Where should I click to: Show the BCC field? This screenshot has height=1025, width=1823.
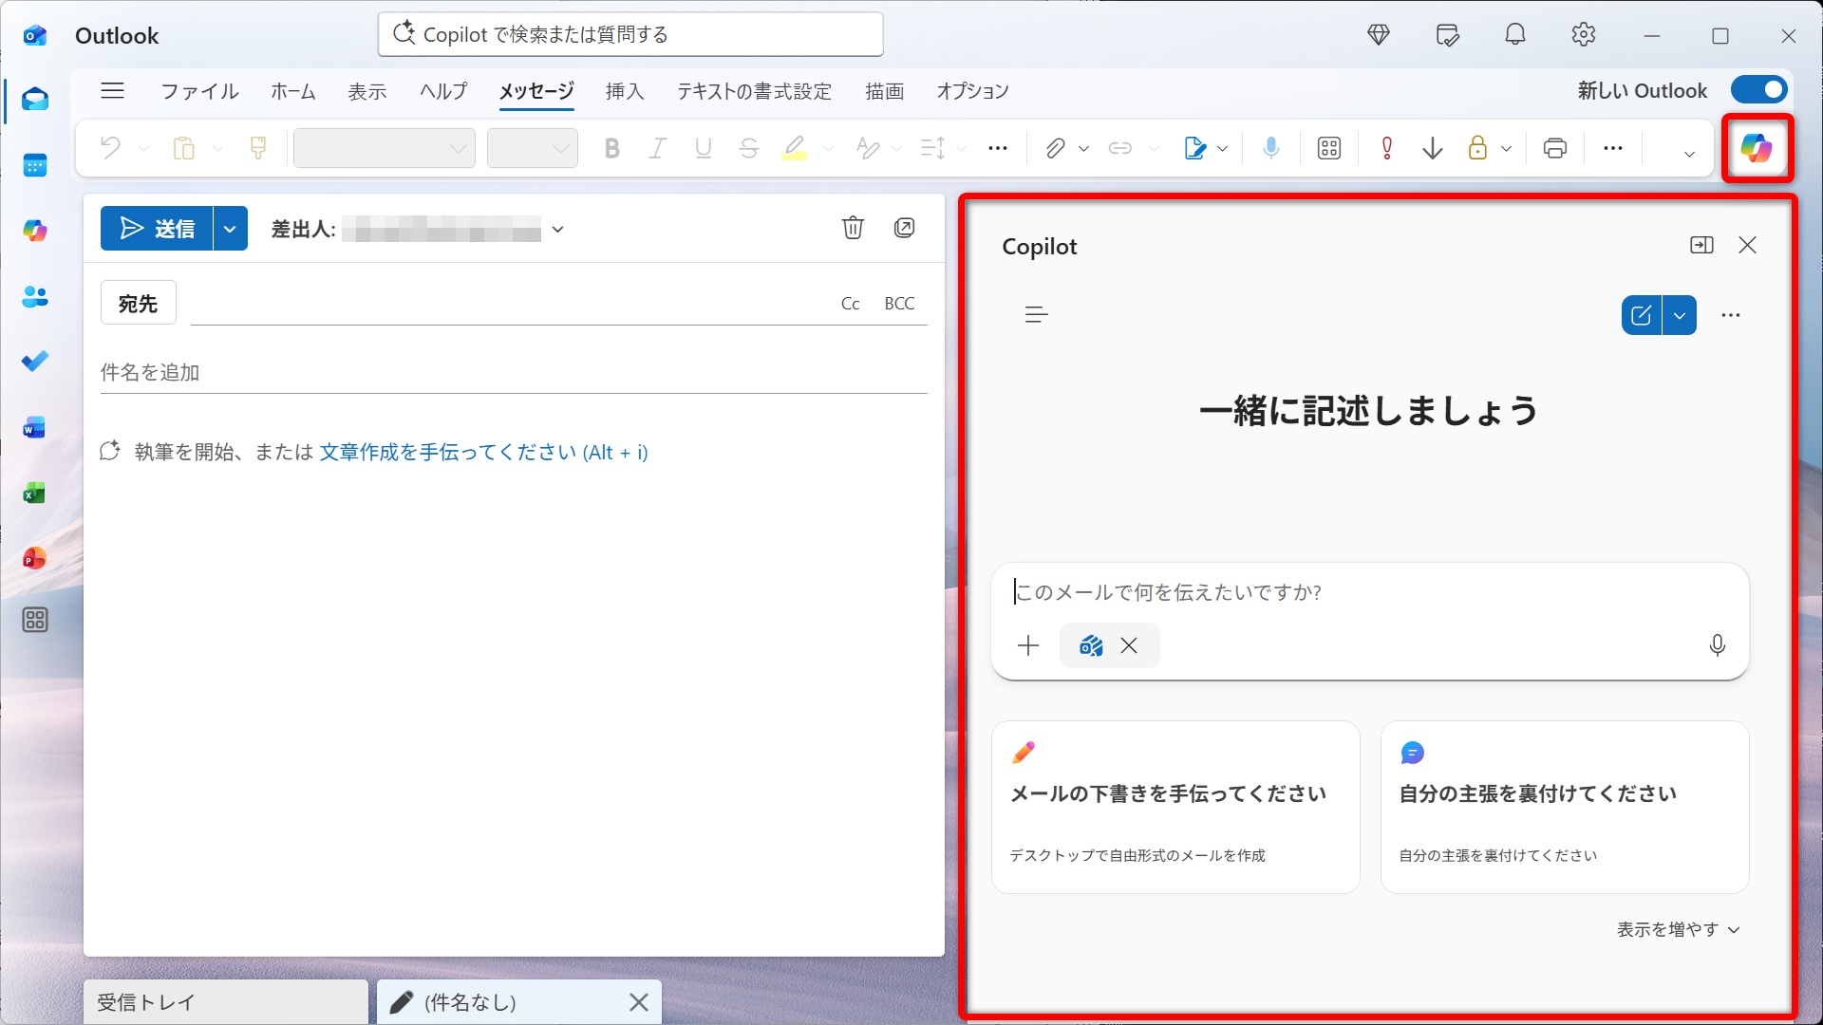(900, 304)
